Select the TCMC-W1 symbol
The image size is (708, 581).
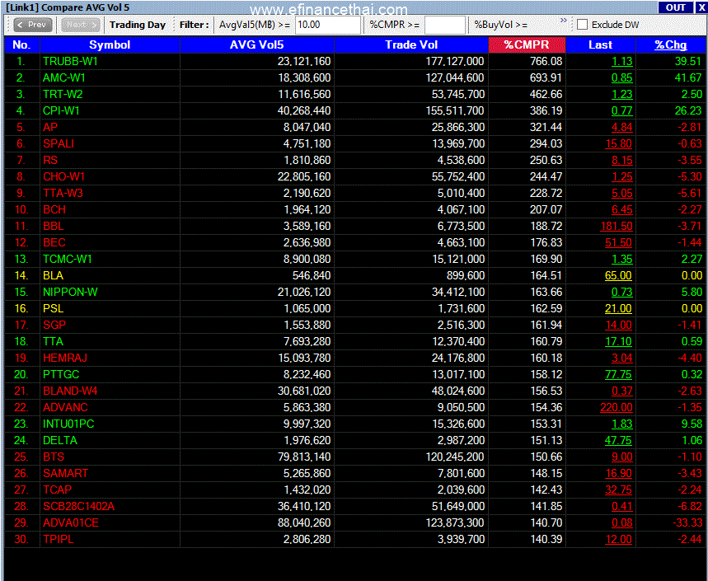point(68,259)
